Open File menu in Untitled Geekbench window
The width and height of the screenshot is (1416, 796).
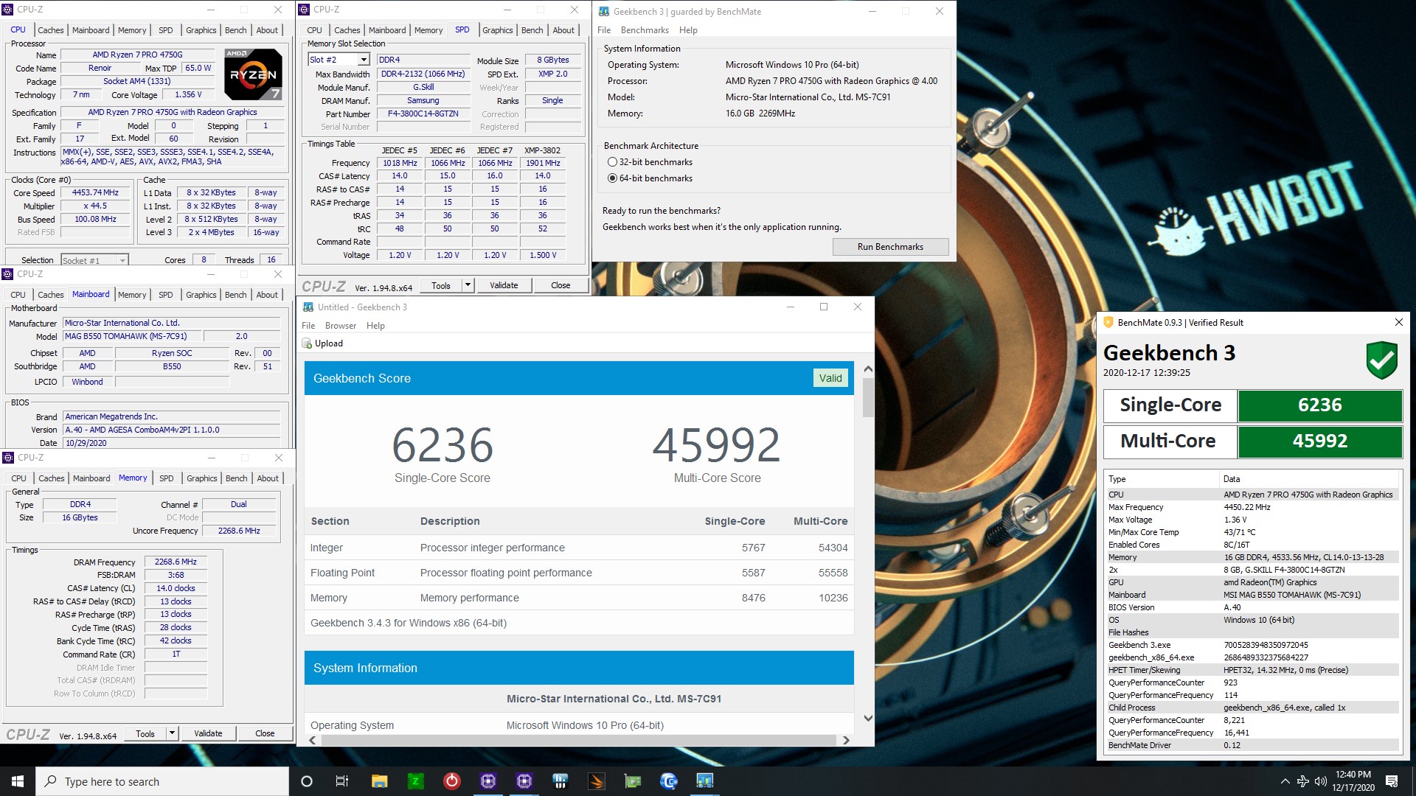tap(308, 326)
